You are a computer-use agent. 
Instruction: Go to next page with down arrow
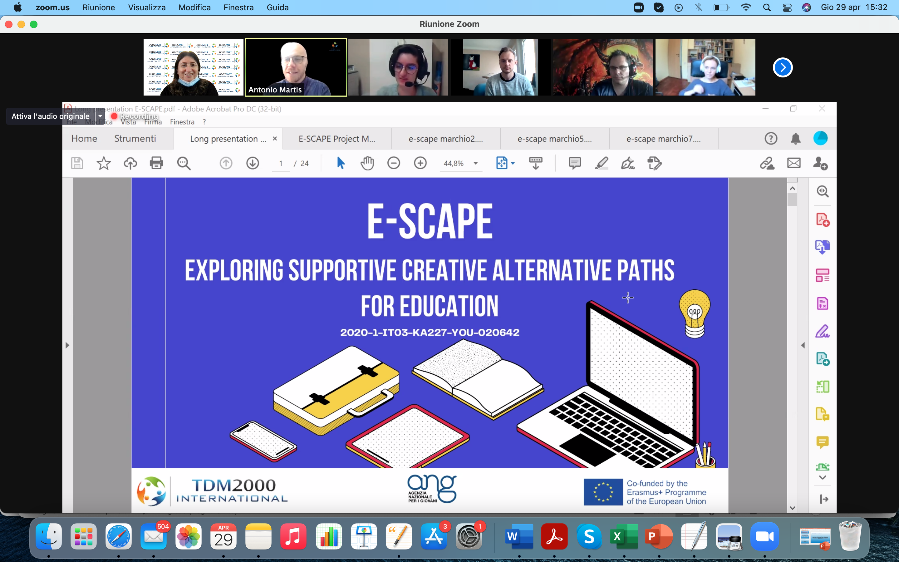tap(253, 163)
